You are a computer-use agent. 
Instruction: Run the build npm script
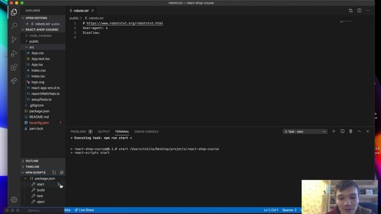(40, 190)
